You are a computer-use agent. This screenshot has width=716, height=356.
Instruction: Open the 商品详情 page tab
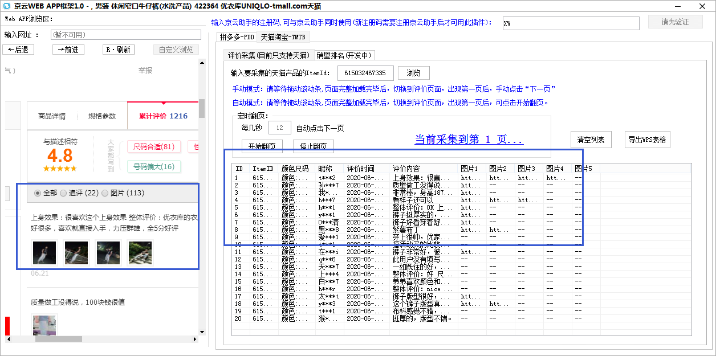click(52, 116)
